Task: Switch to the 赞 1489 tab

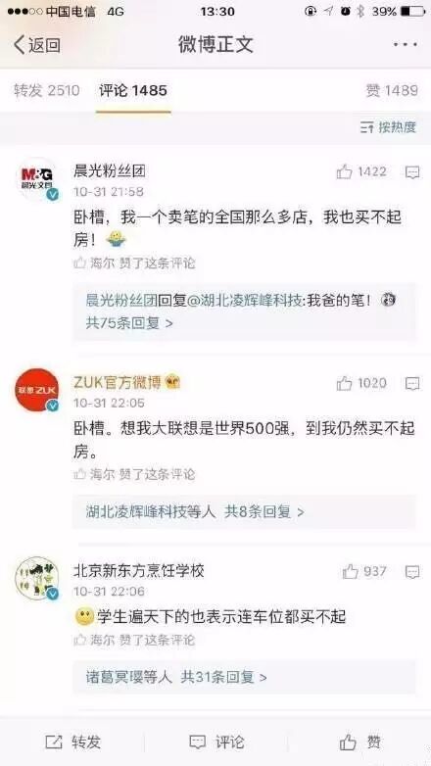Action: [x=392, y=90]
